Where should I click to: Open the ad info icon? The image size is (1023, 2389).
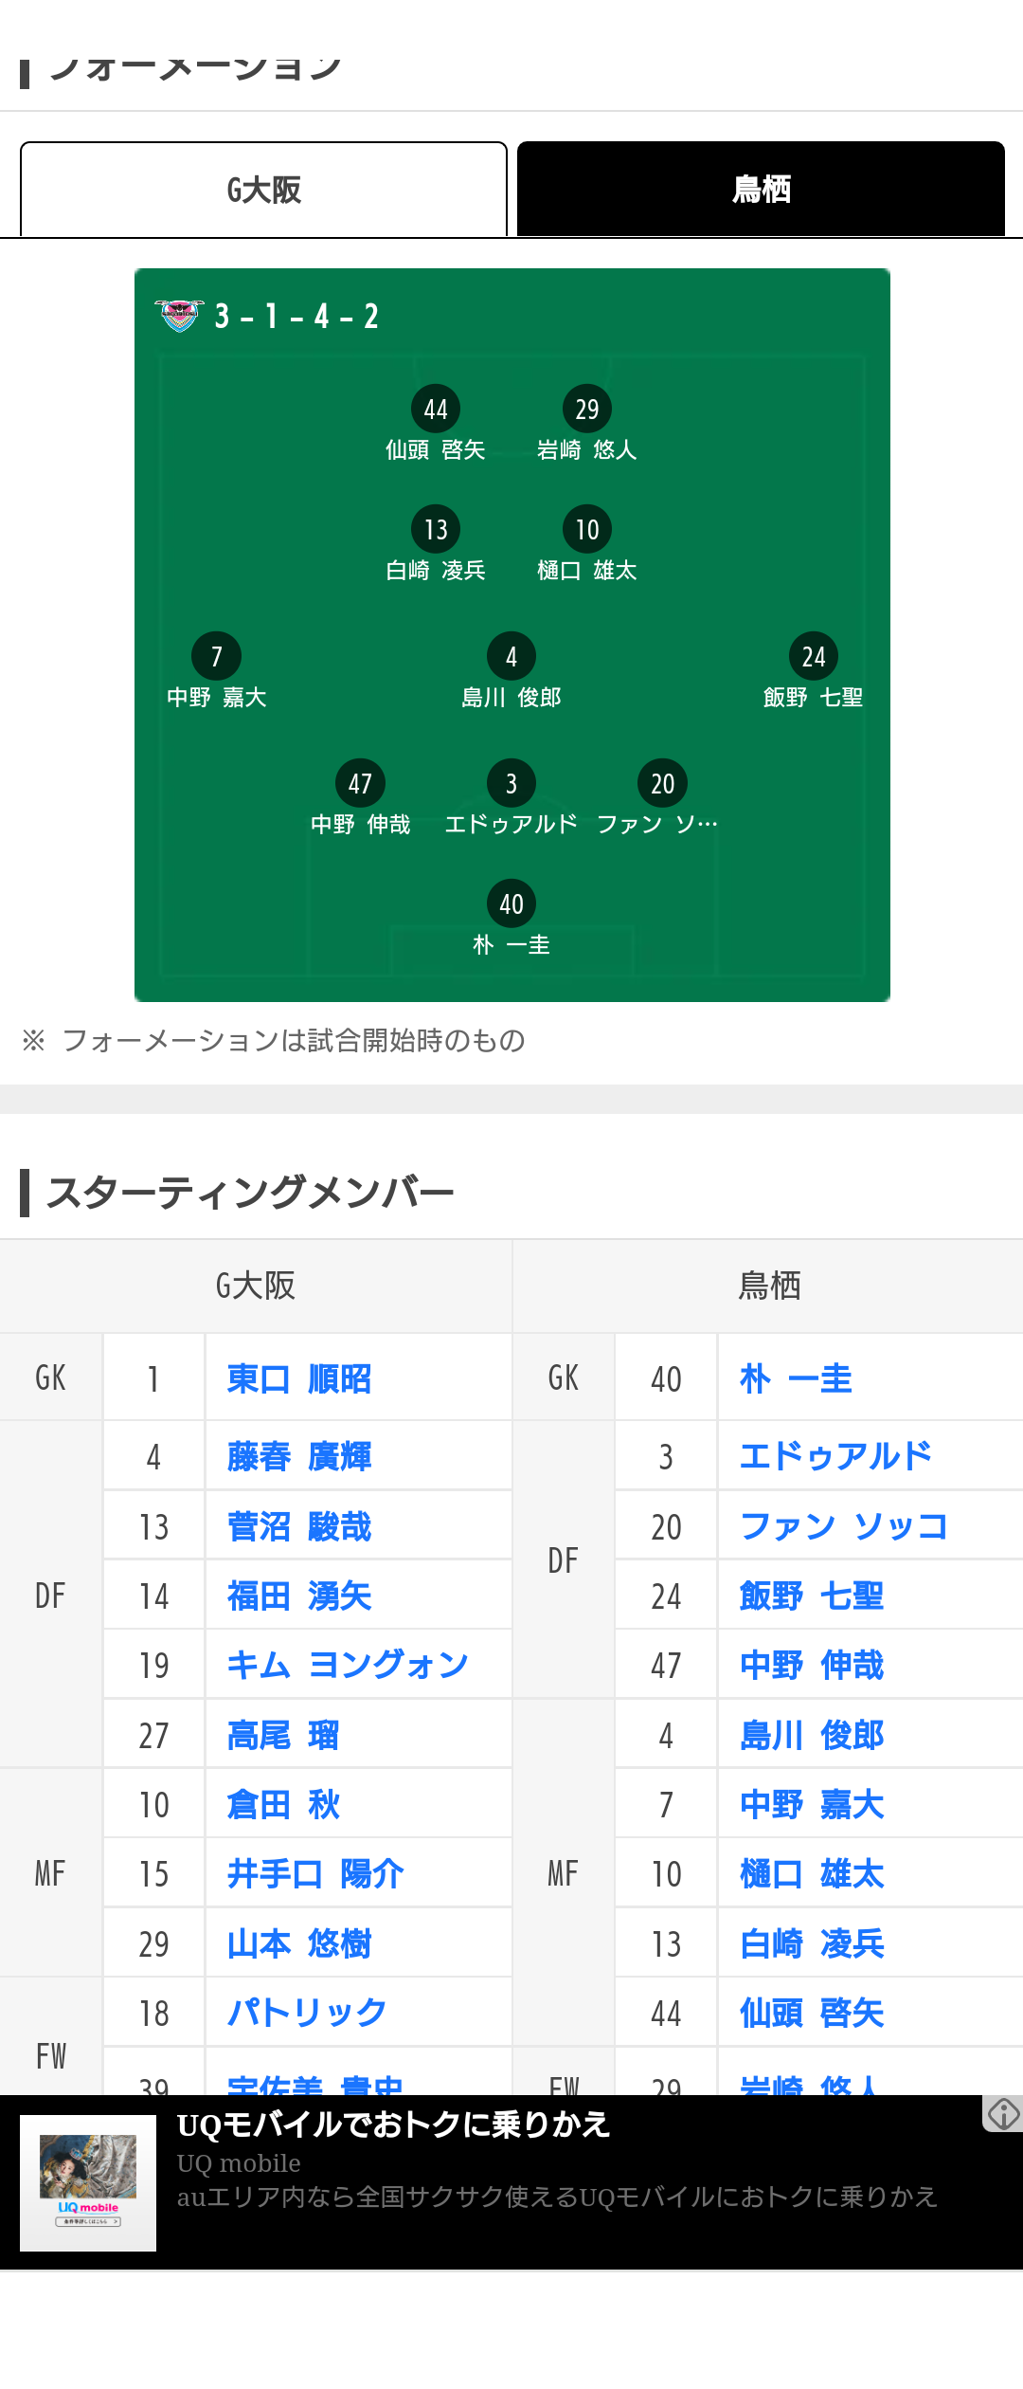point(1003,2113)
